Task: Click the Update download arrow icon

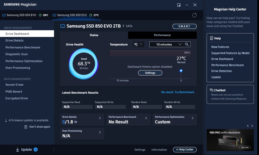Action: tap(17, 149)
